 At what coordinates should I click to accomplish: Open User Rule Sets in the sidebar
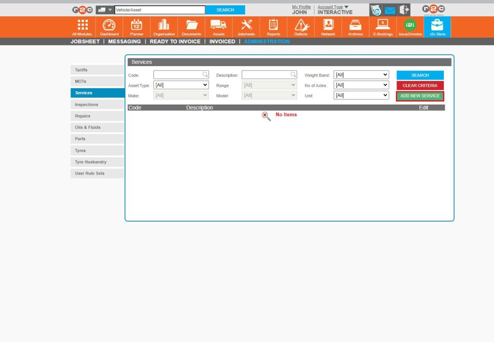(x=97, y=174)
